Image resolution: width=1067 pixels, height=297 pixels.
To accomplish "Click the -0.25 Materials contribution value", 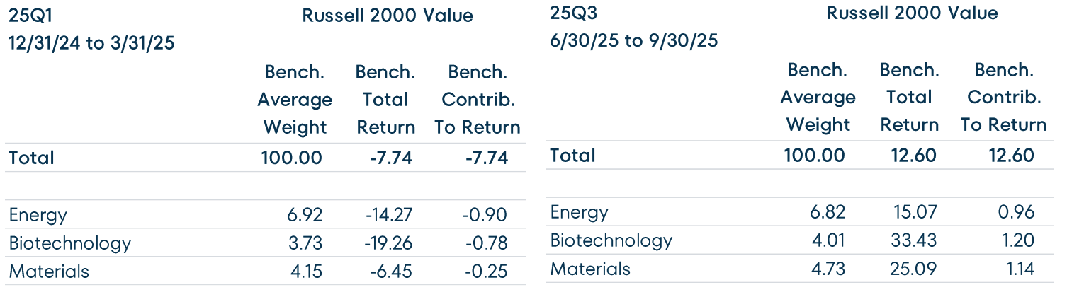I will click(x=487, y=272).
